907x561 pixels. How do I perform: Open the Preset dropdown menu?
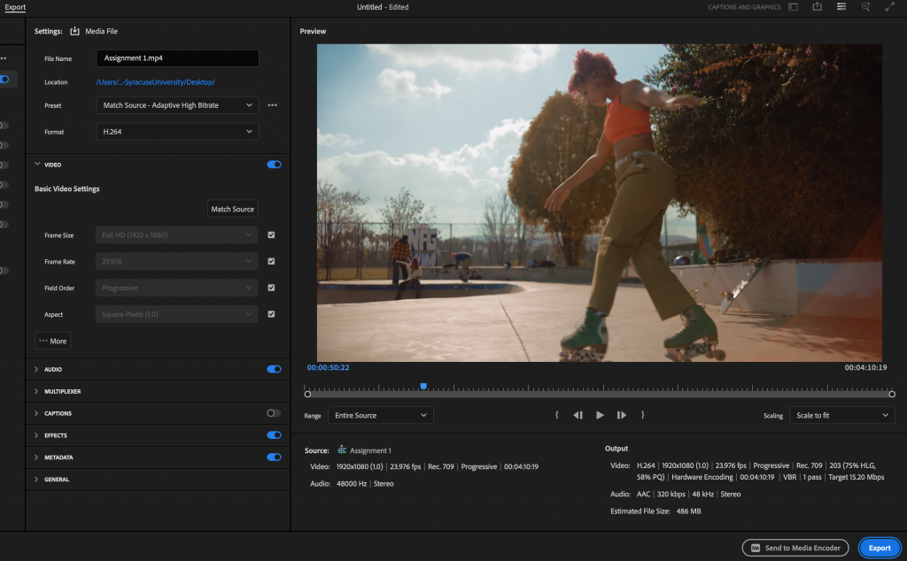click(177, 105)
